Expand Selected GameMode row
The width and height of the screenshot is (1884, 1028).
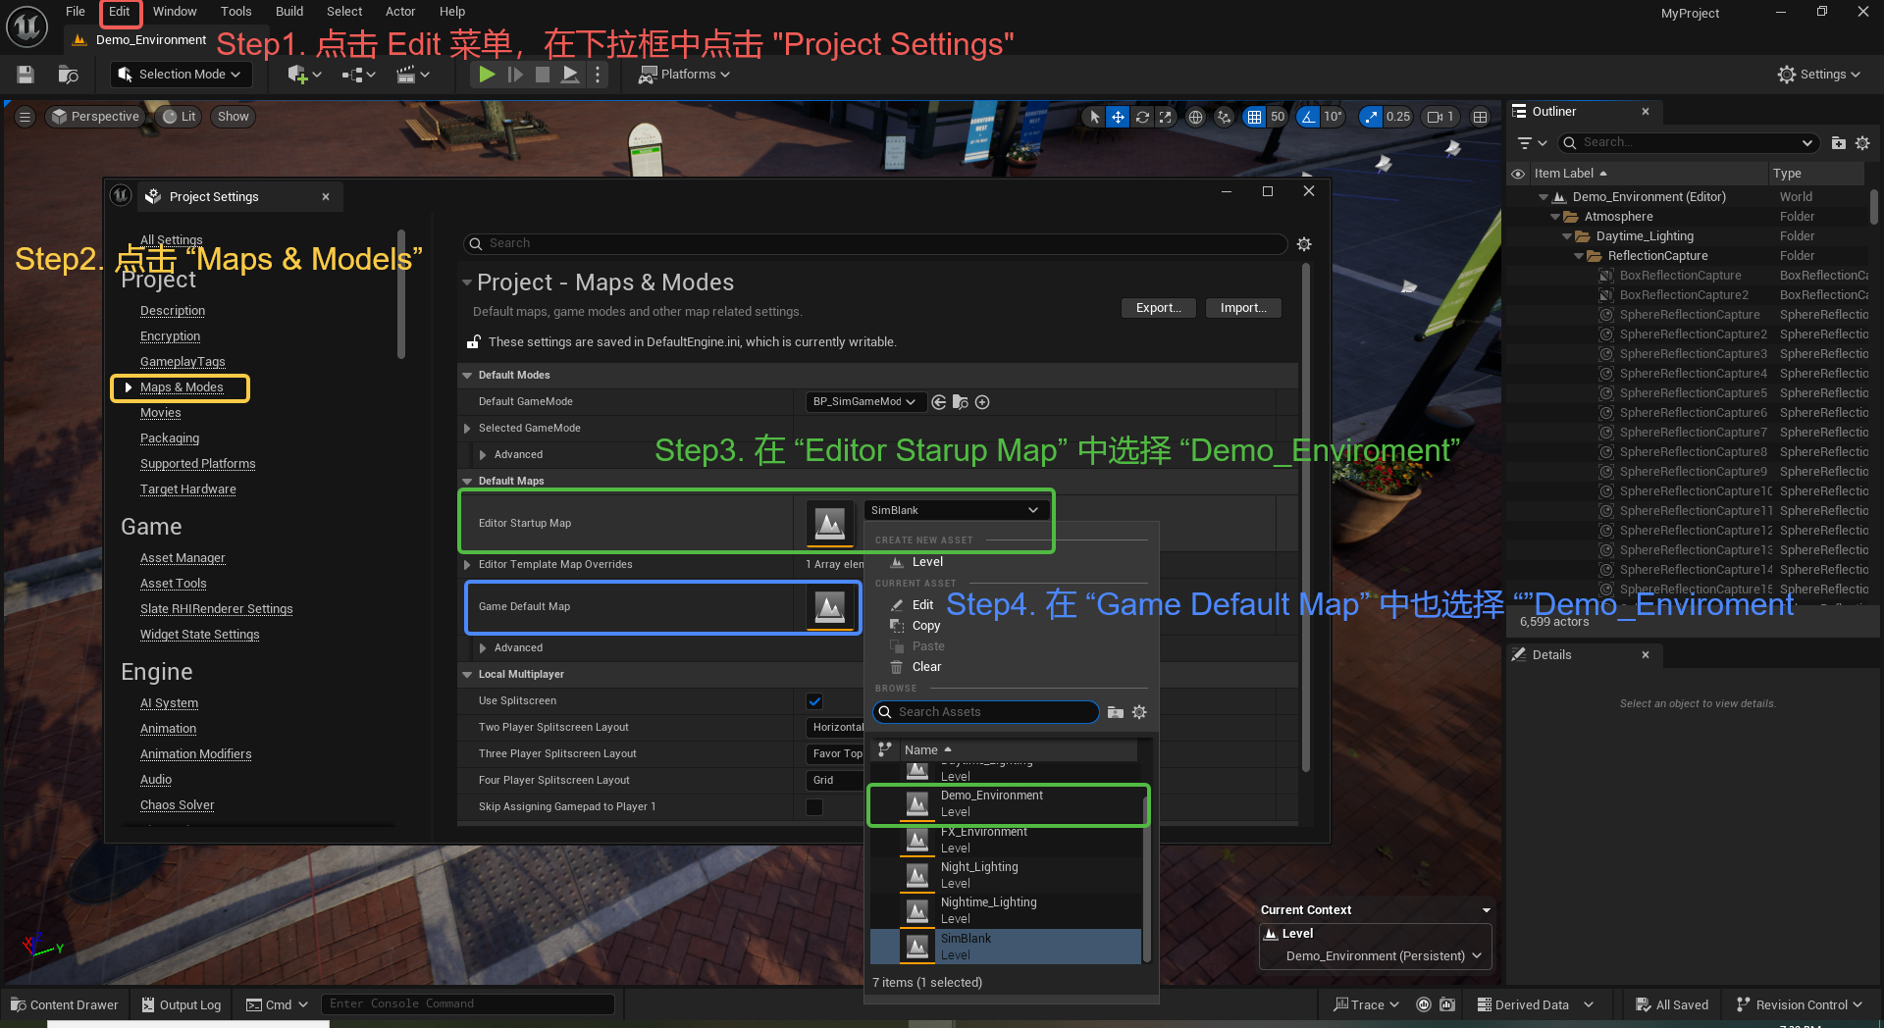(x=467, y=429)
